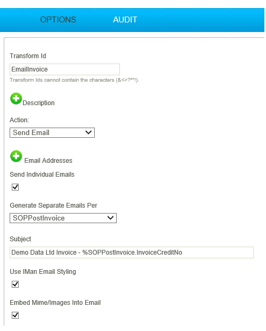Toggle Use IMan Email Styling checkbox
Screen dimensions: 266x331
click(15, 285)
